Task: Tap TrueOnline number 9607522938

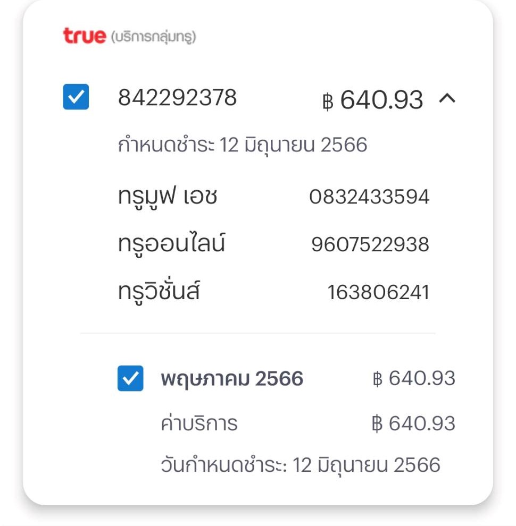Action: click(370, 244)
